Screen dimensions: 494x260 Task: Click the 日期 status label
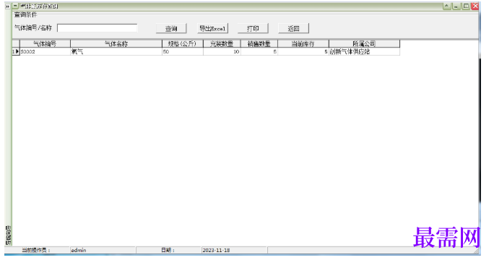pos(168,250)
